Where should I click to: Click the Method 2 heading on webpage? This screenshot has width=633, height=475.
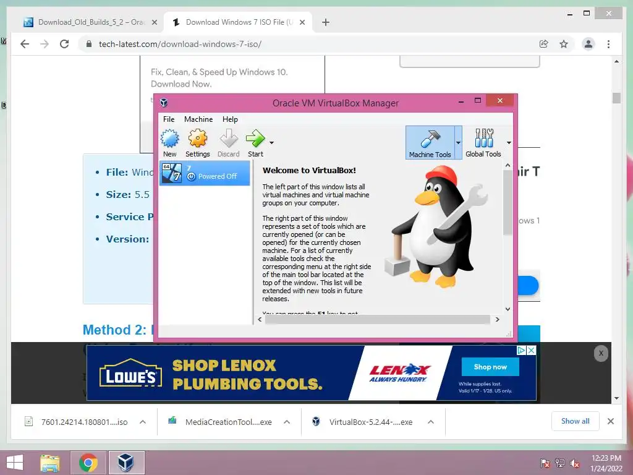(118, 330)
